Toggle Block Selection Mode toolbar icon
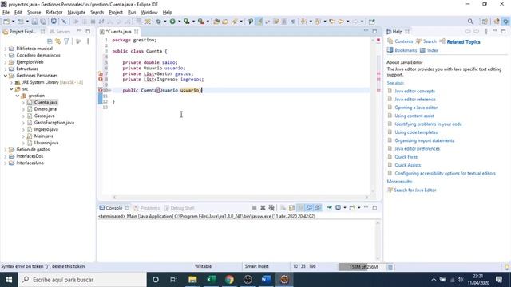 click(x=284, y=22)
